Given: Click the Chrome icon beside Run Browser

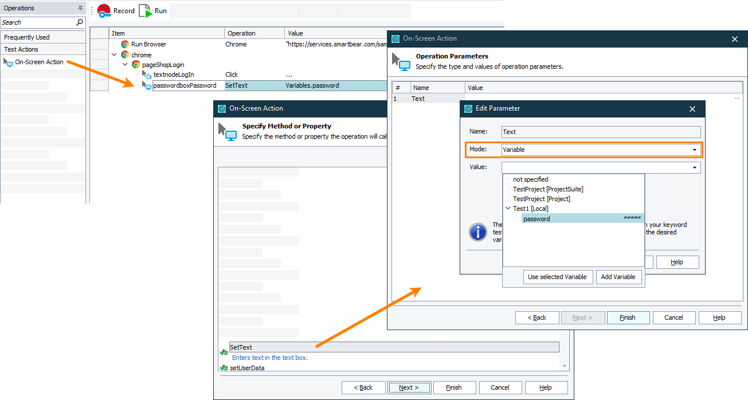Looking at the screenshot, I should (x=124, y=43).
